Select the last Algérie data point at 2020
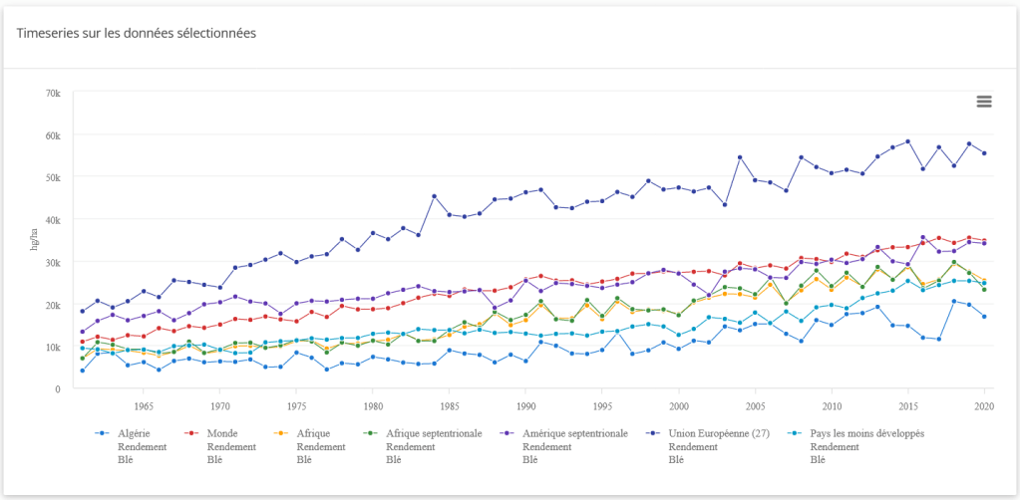Image resolution: width=1020 pixels, height=500 pixels. point(984,317)
